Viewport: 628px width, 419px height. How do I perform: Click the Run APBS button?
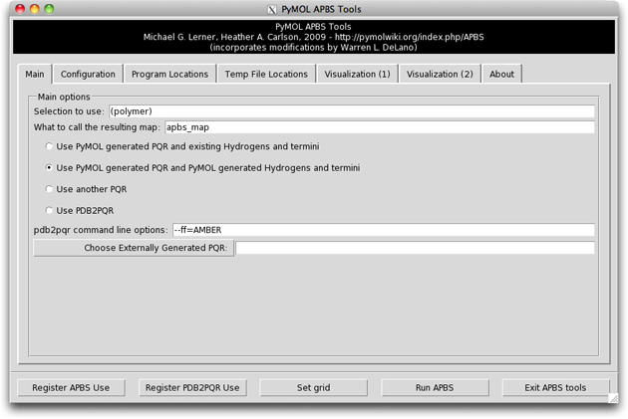(x=435, y=387)
